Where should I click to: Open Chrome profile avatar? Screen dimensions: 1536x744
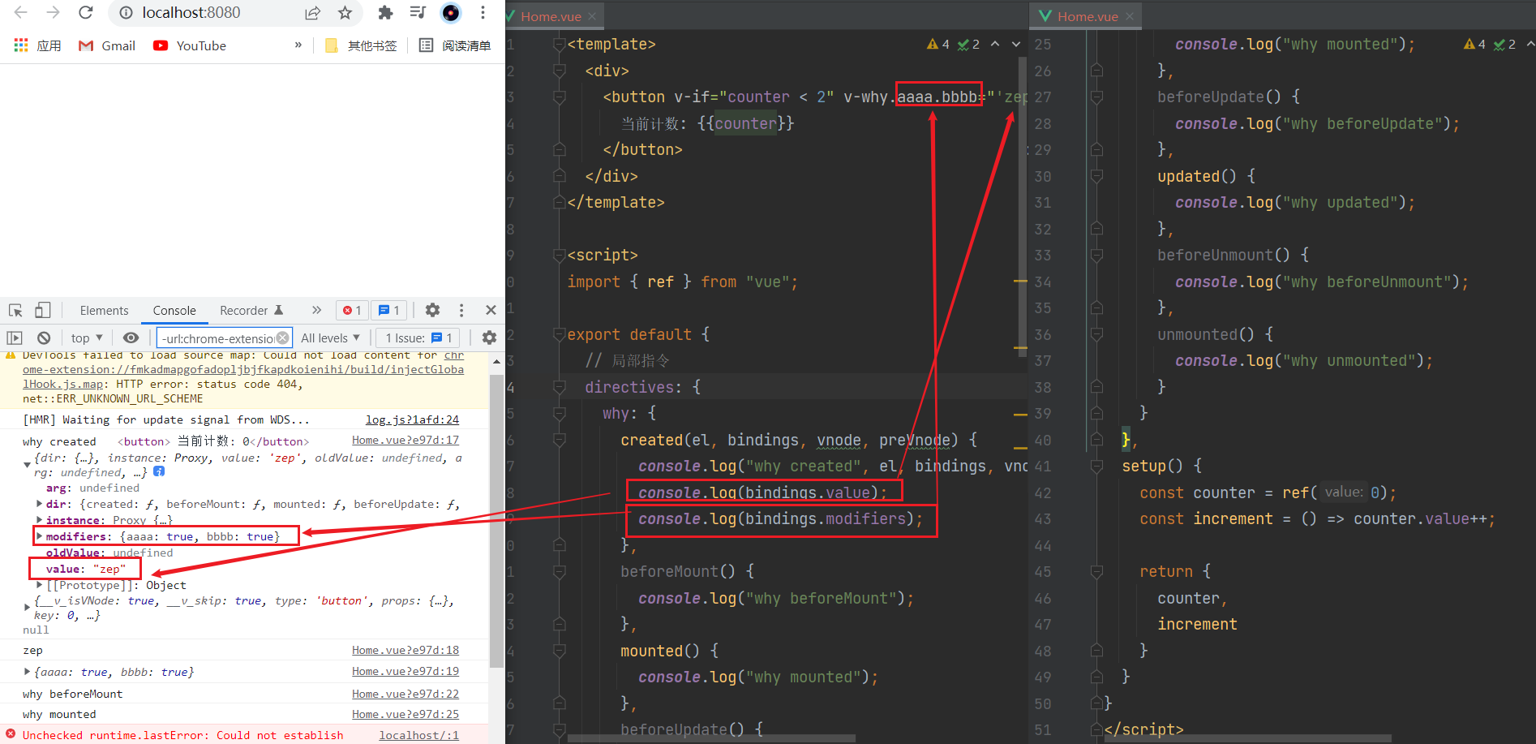[x=451, y=12]
